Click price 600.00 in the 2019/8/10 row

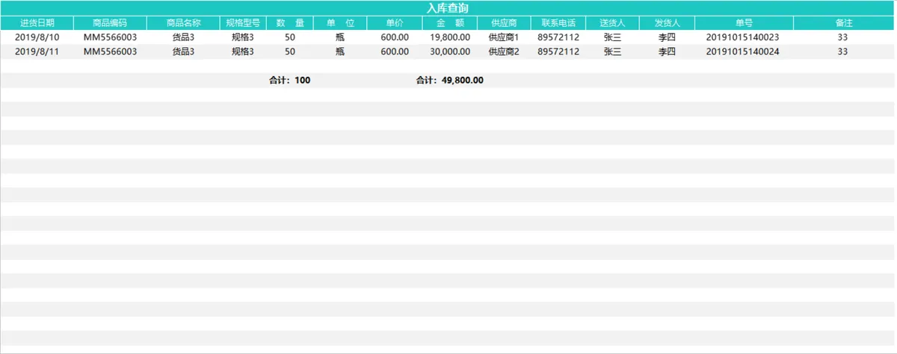point(395,37)
